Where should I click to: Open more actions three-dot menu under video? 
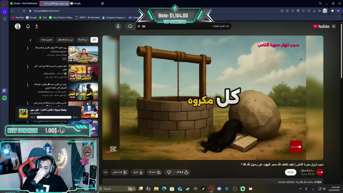(x=106, y=172)
